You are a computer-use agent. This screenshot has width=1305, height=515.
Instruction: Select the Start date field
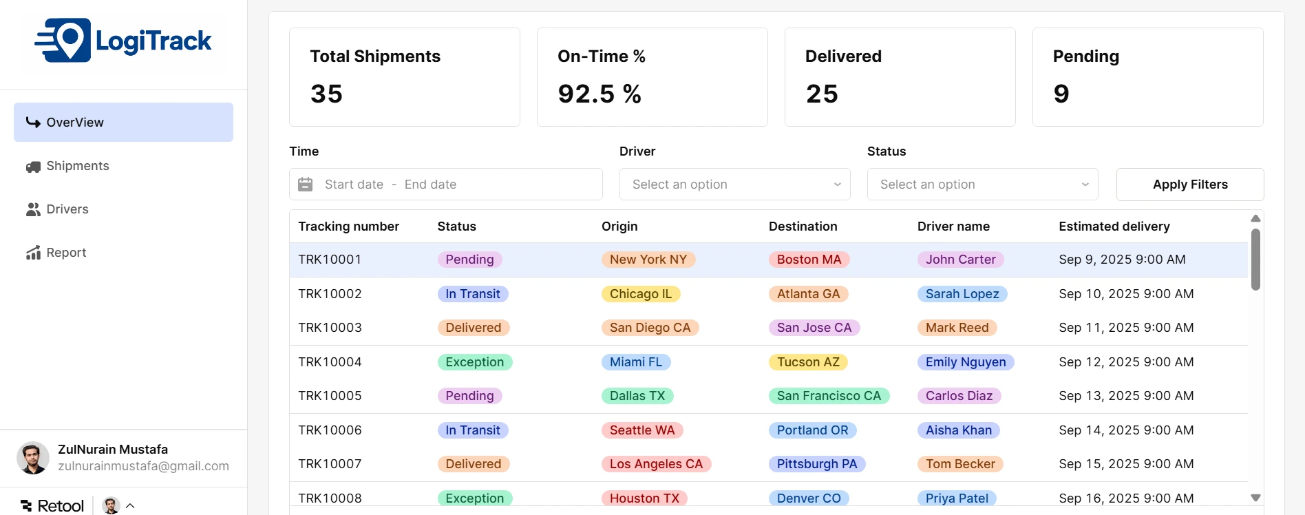tap(354, 185)
